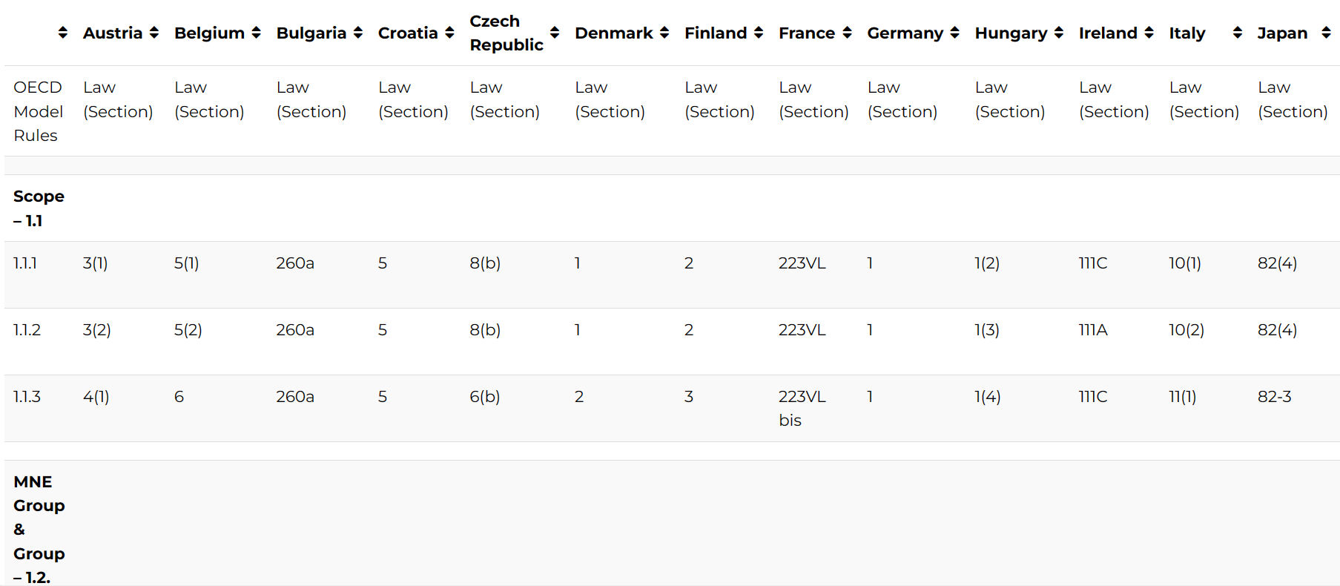
Task: Sort by Bulgaria using its arrow icon
Action: (358, 33)
